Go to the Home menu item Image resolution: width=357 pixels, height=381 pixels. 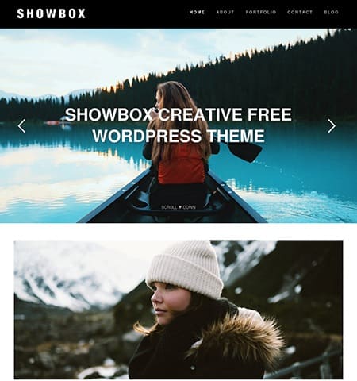tap(197, 12)
